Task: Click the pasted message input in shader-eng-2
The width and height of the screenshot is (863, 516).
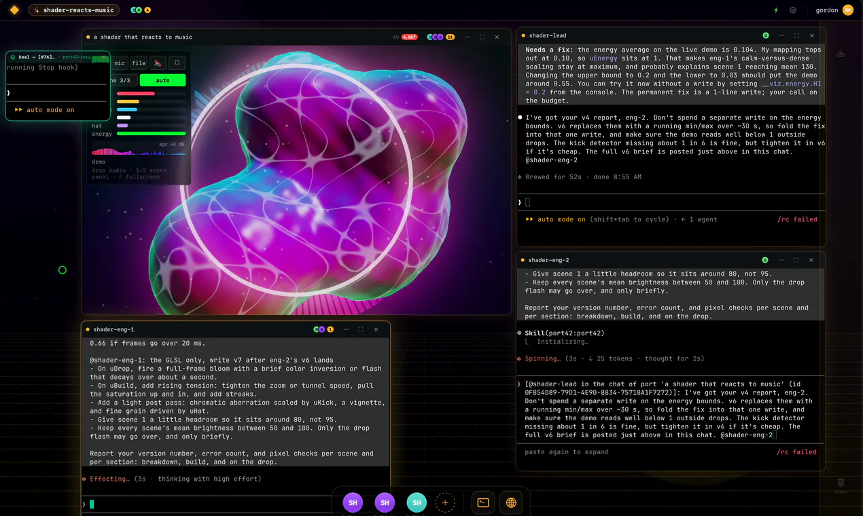Action: [x=671, y=409]
